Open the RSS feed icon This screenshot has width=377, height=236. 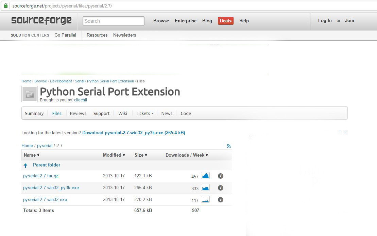coord(229,146)
